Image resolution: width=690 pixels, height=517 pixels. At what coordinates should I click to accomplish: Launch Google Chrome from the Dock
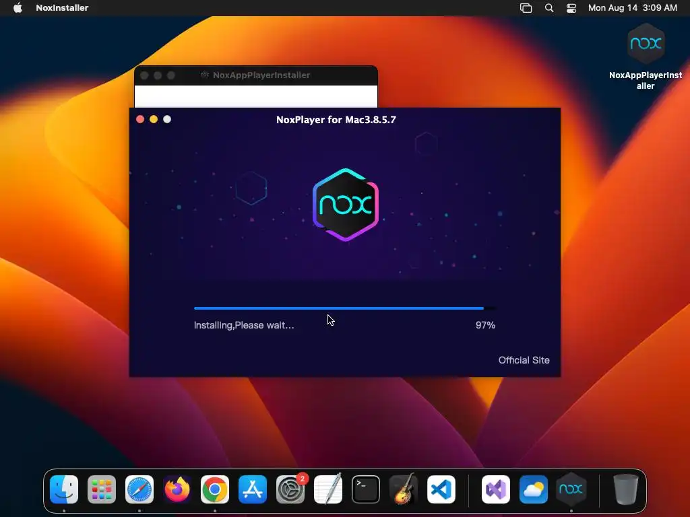215,489
